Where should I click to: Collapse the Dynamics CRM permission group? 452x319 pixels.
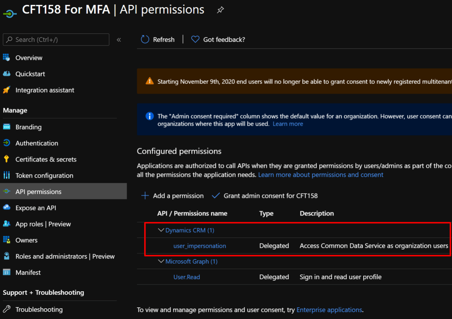(160, 230)
